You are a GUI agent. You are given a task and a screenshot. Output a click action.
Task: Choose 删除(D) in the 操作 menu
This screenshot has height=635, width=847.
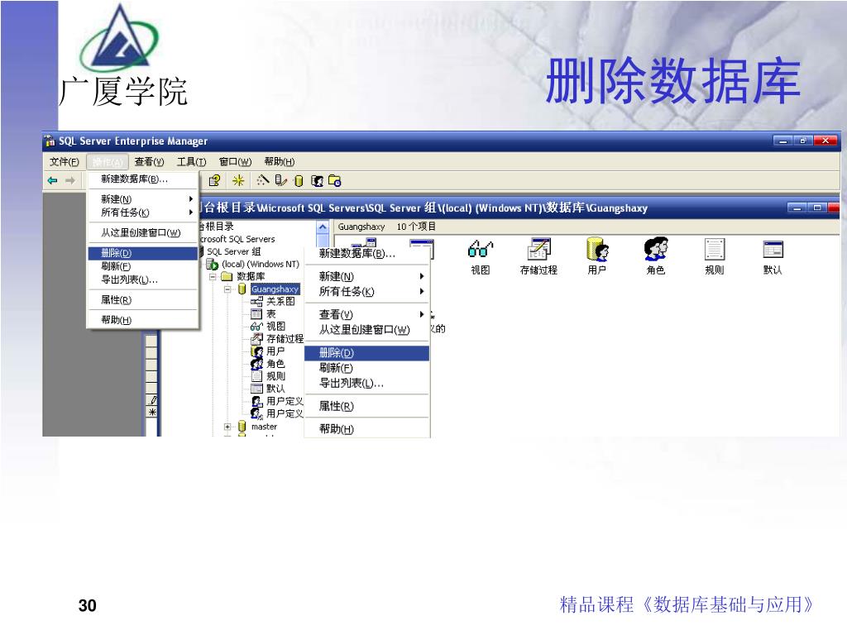(142, 253)
